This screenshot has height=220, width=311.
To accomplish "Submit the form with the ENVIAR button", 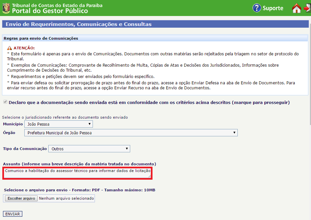I will (13, 214).
